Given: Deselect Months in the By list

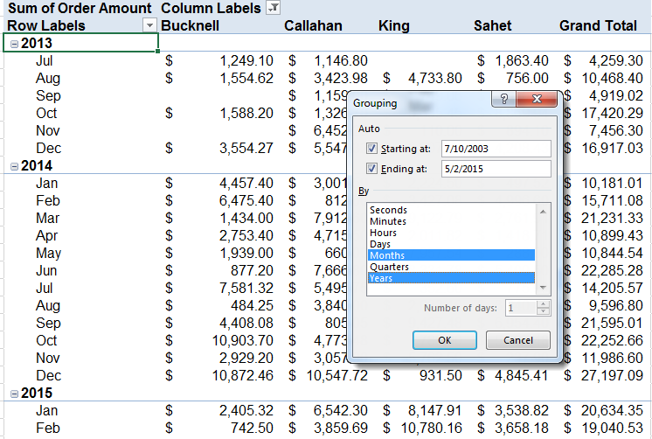Looking at the screenshot, I should coord(385,255).
